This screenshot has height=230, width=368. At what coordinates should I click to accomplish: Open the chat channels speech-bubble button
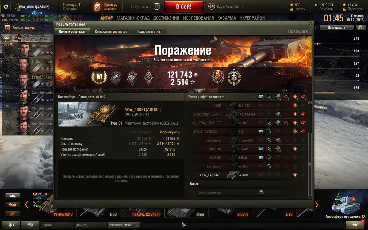(30, 225)
